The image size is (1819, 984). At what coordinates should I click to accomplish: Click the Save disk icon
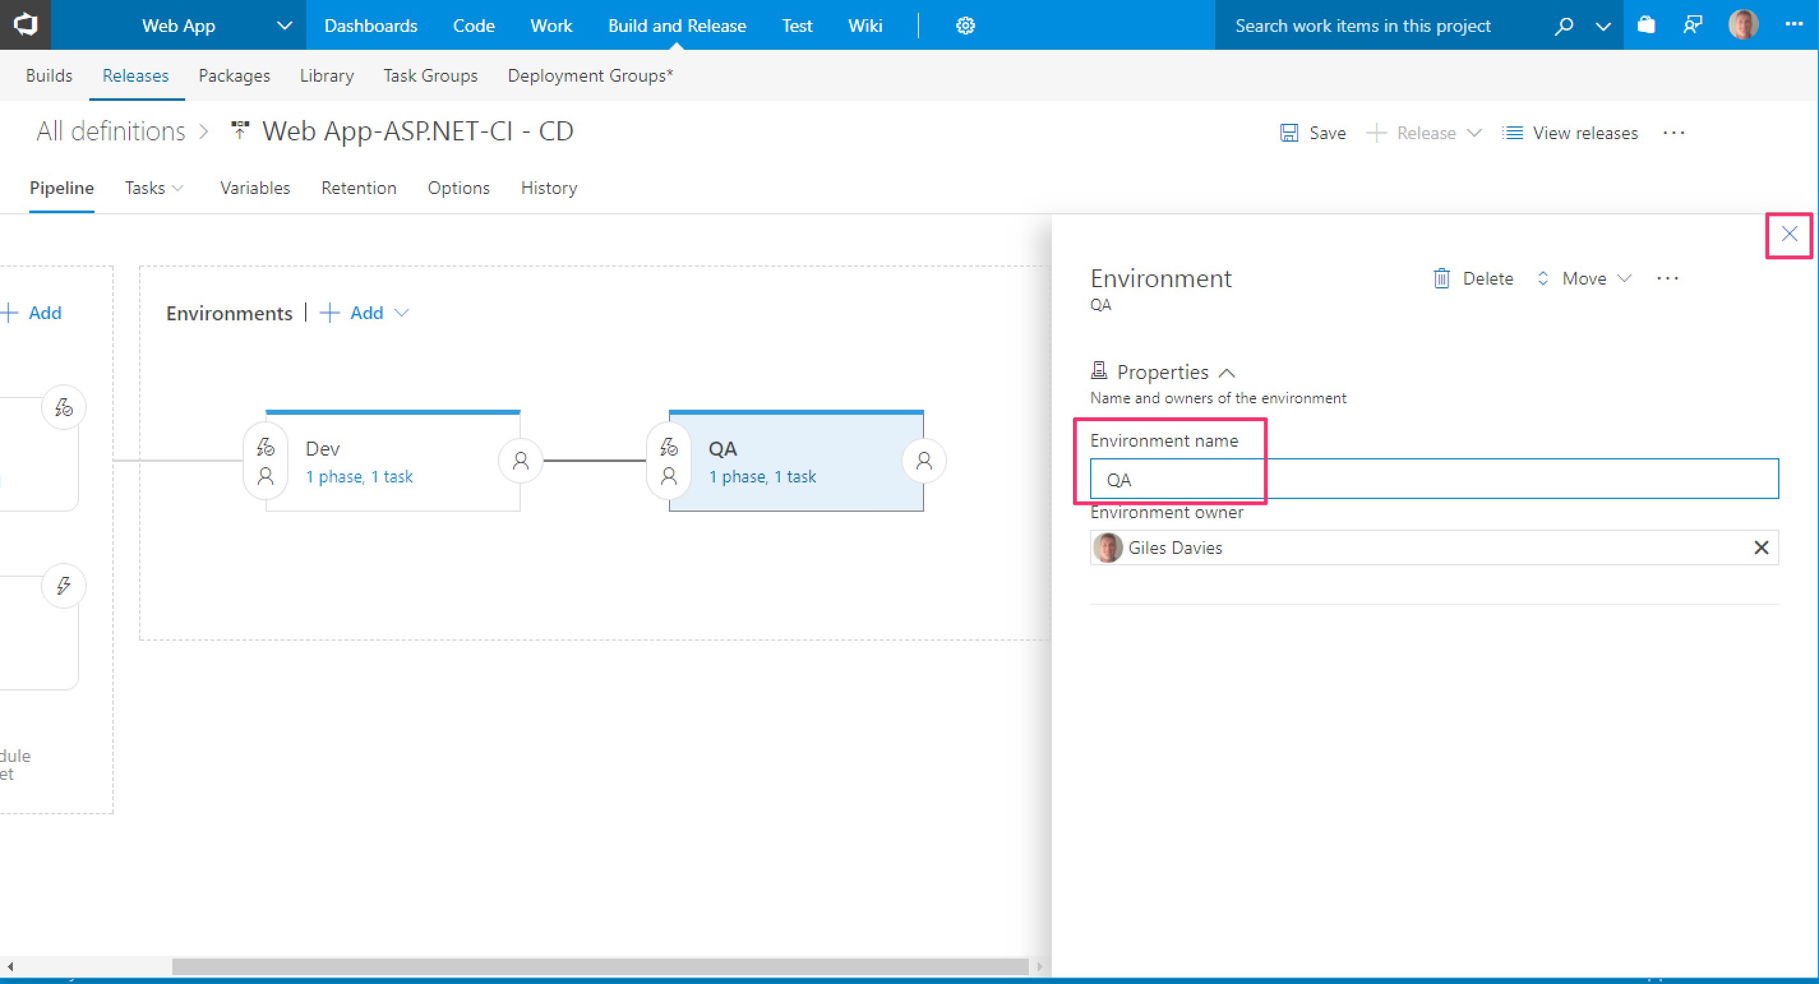(x=1289, y=133)
